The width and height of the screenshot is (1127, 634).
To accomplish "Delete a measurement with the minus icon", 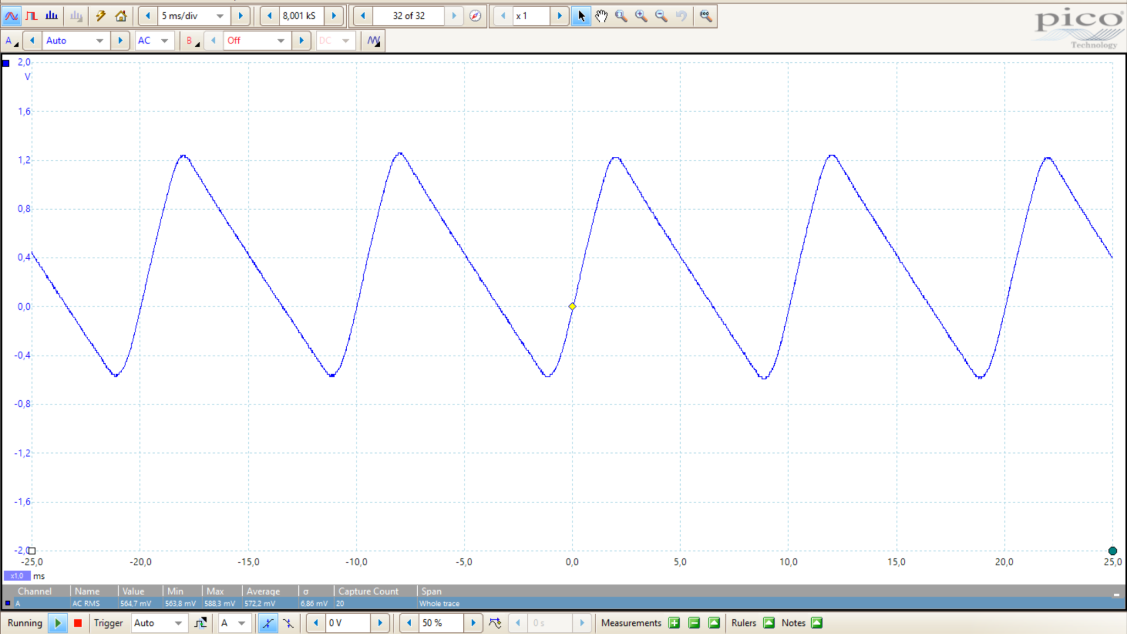I will point(694,623).
